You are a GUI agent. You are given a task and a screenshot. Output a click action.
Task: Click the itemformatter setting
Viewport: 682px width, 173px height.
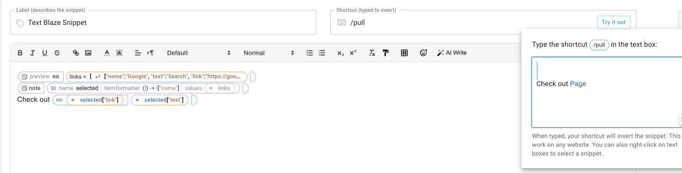(142, 88)
